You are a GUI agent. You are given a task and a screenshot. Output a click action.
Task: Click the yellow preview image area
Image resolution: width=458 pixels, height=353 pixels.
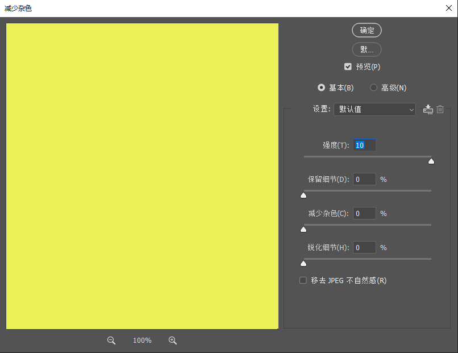142,176
